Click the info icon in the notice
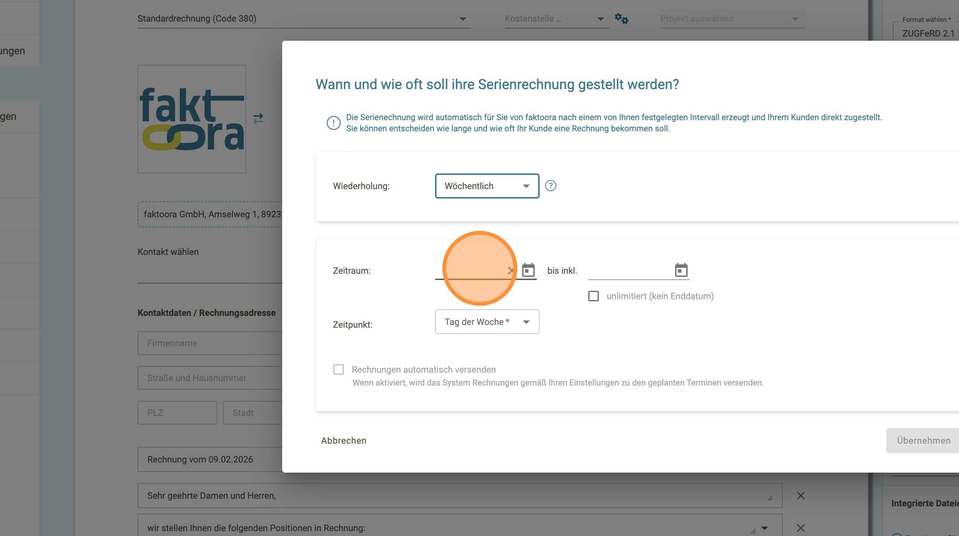Viewport: 959px width, 536px height. point(333,123)
